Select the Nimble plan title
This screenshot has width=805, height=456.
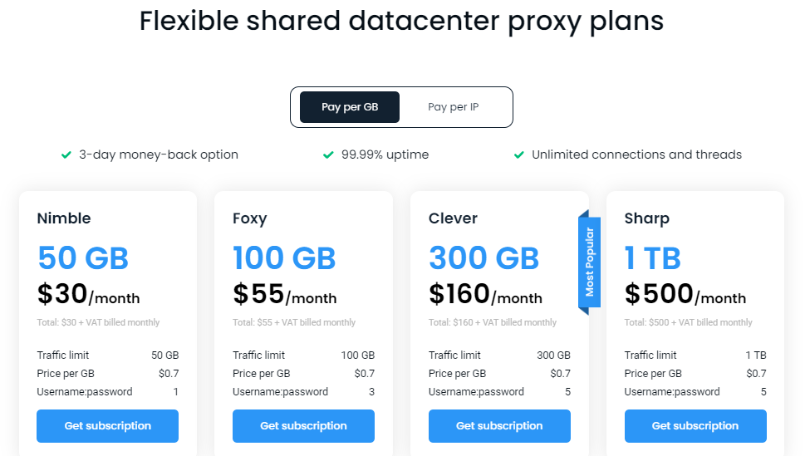(x=64, y=218)
